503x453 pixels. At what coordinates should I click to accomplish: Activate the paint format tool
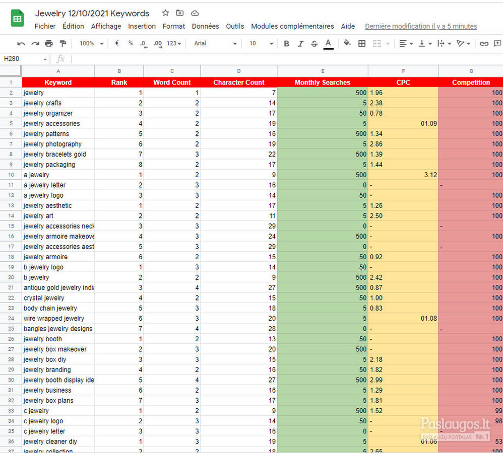tap(63, 43)
